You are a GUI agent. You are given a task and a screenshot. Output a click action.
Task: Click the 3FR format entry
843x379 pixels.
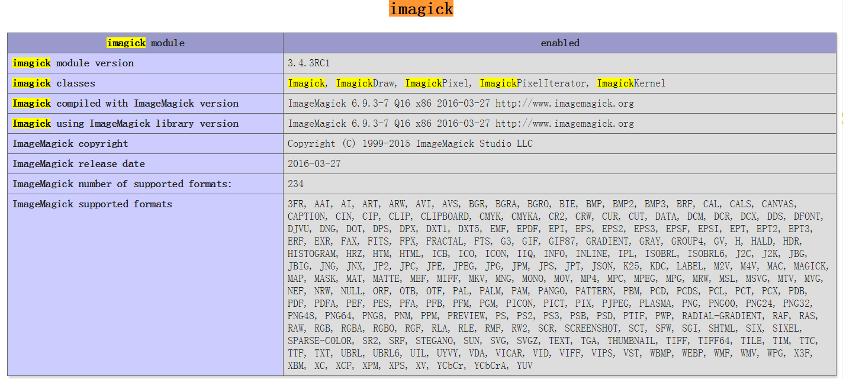click(x=295, y=204)
